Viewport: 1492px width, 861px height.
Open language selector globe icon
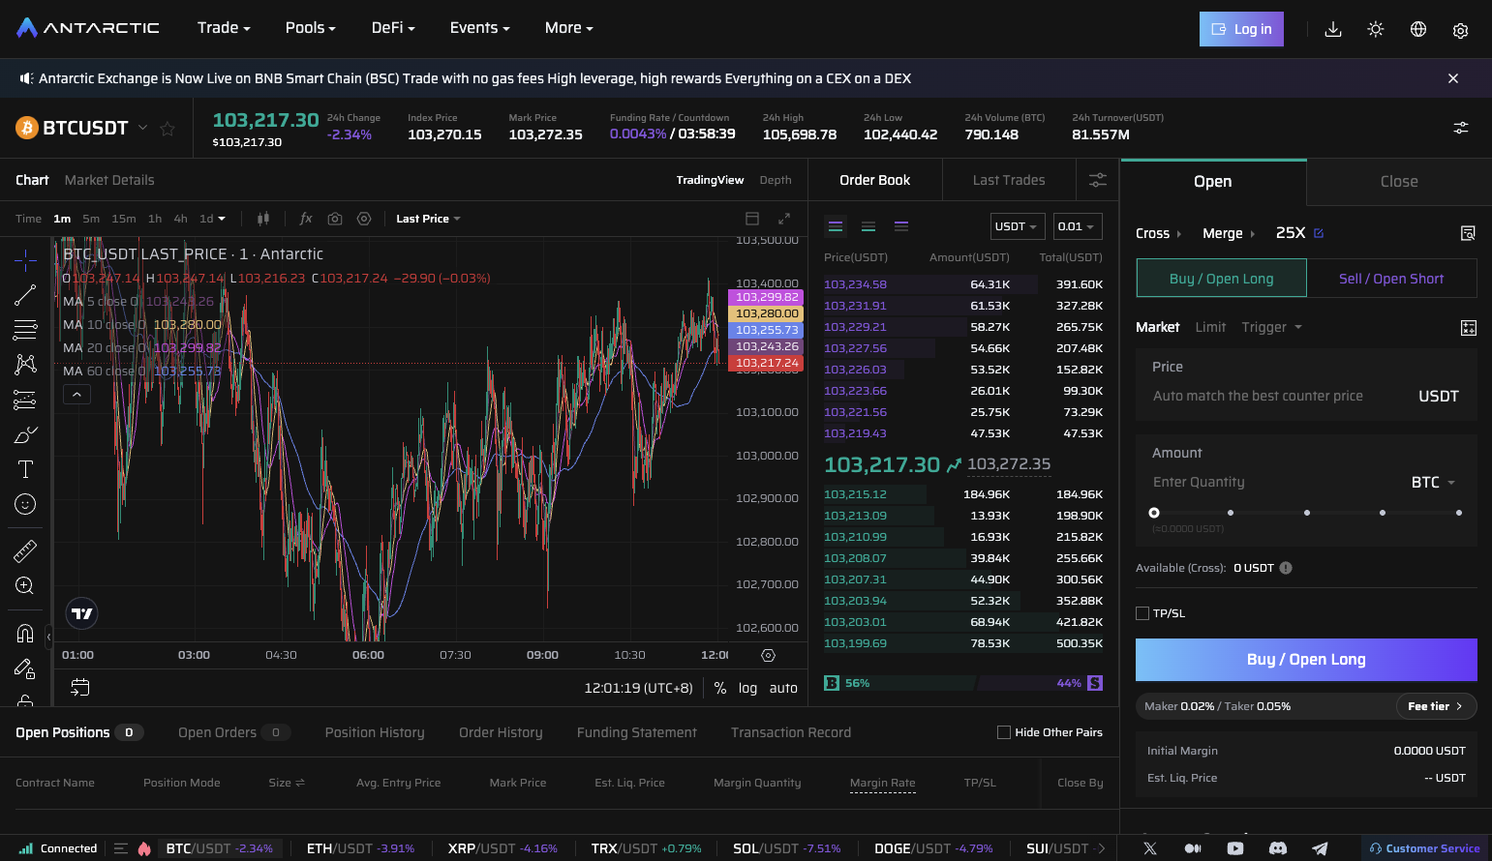[x=1418, y=29]
